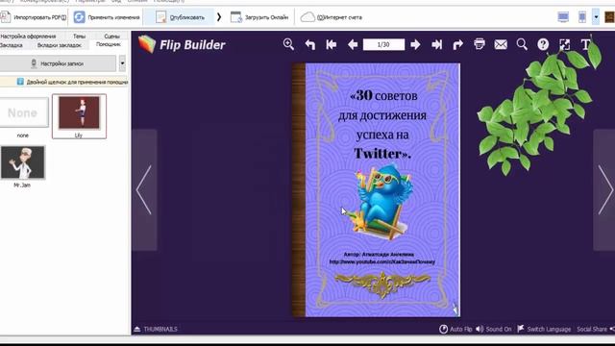The width and height of the screenshot is (615, 346).
Task: Expand the arrow next to Опубликовать
Action: tap(219, 17)
